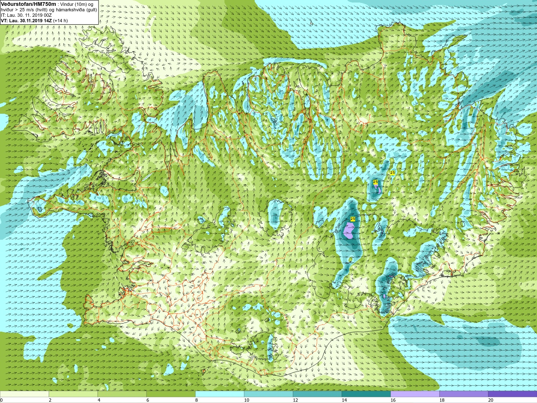Click the yellow 25 label on the largest purple patch
Viewport: 537px width, 403px height.
pos(352,219)
